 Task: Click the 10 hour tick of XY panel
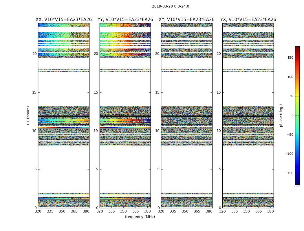click(x=157, y=131)
